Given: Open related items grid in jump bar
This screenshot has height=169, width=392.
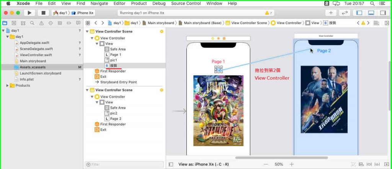Looking at the screenshot, I should point(88,23).
